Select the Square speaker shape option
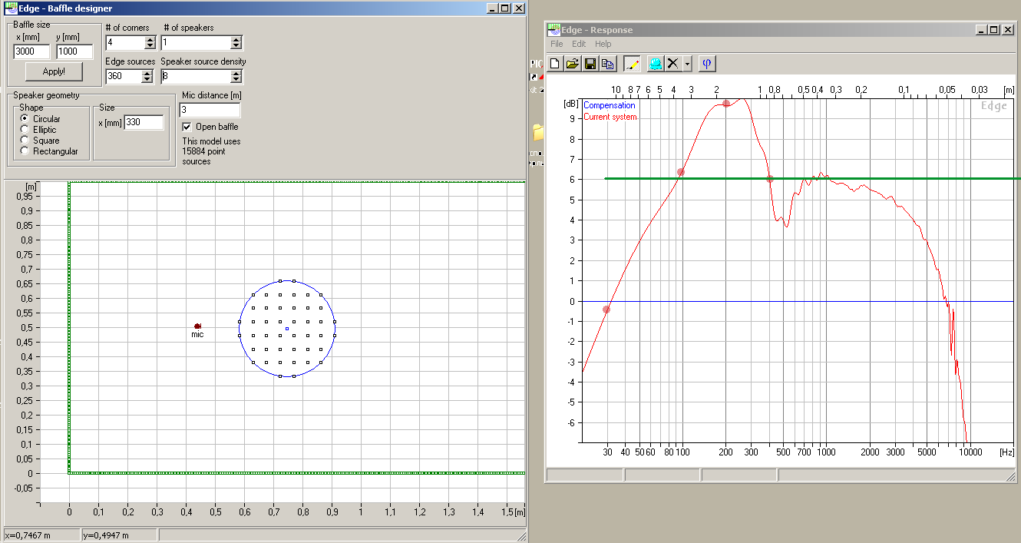The width and height of the screenshot is (1021, 543). (x=25, y=141)
